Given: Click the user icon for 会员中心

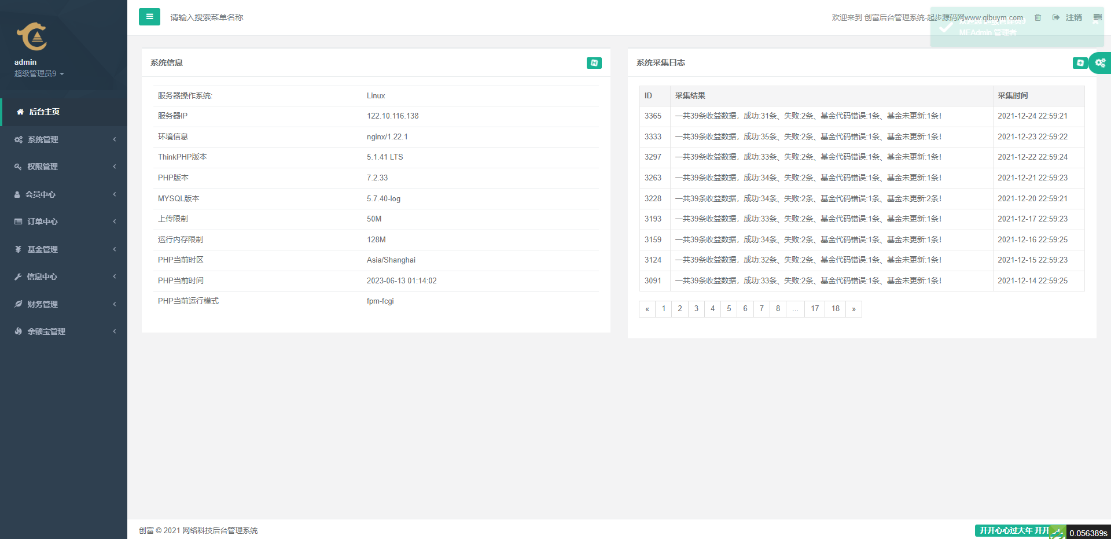Looking at the screenshot, I should point(17,194).
